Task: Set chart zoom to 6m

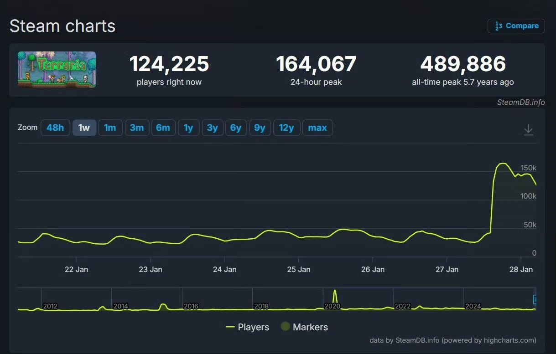Action: (163, 128)
